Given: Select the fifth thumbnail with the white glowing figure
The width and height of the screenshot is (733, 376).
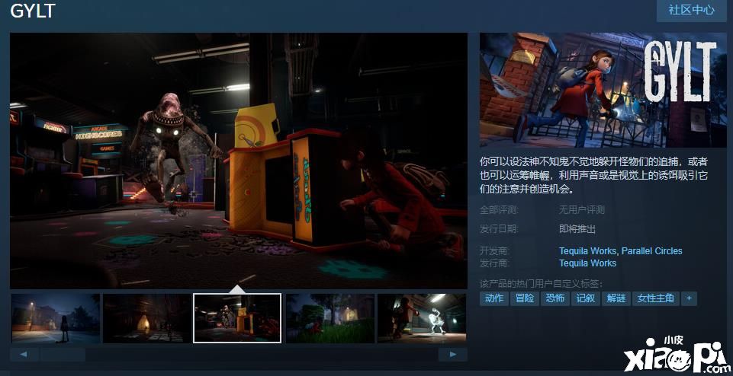Looking at the screenshot, I should (x=422, y=318).
